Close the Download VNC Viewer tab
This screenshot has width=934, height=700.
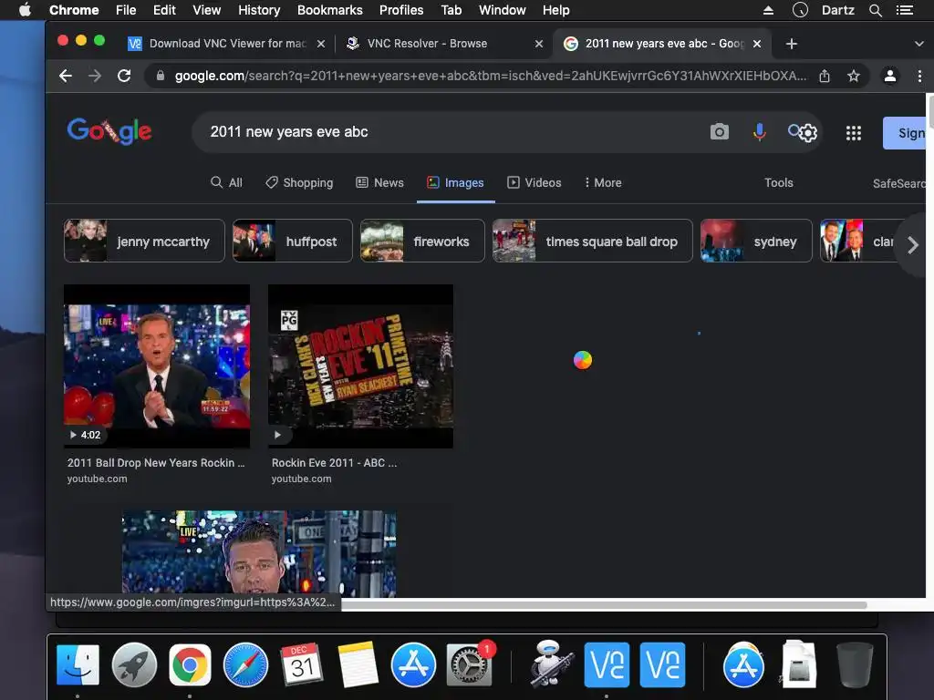[x=320, y=44]
